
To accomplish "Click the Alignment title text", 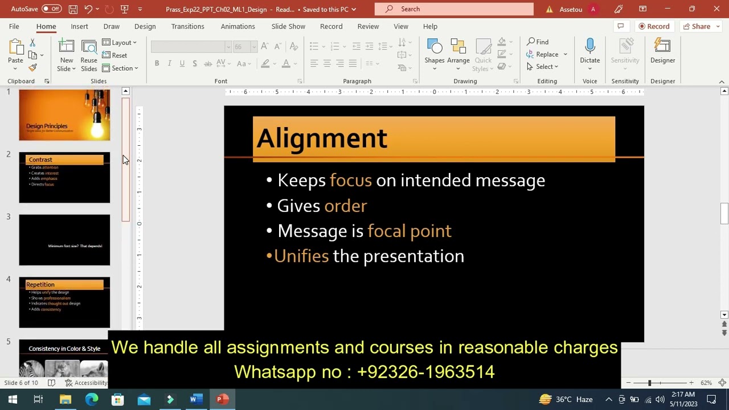I will [x=322, y=138].
